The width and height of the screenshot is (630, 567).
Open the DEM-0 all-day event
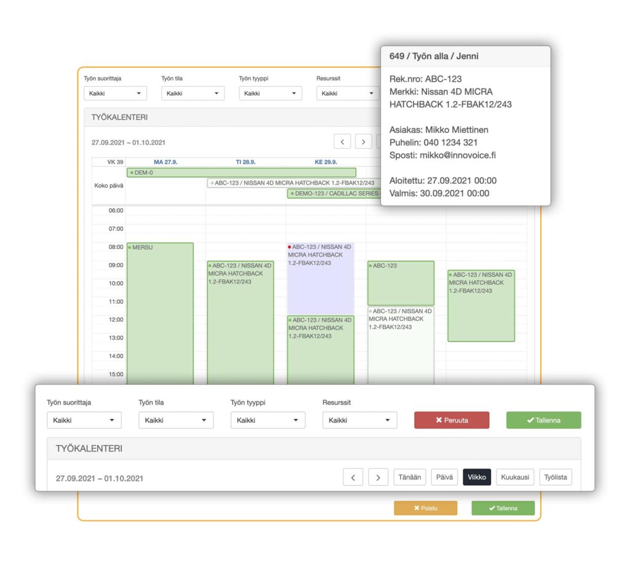pos(241,173)
